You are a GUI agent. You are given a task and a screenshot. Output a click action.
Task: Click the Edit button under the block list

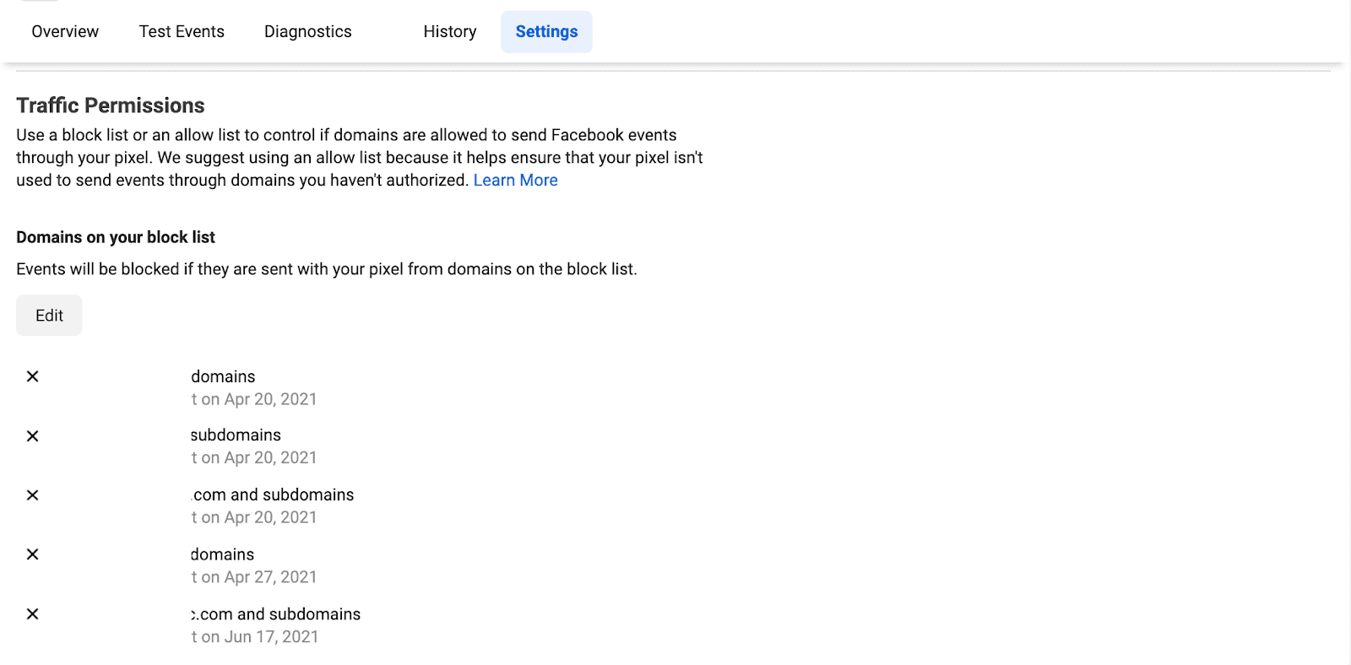(x=48, y=315)
